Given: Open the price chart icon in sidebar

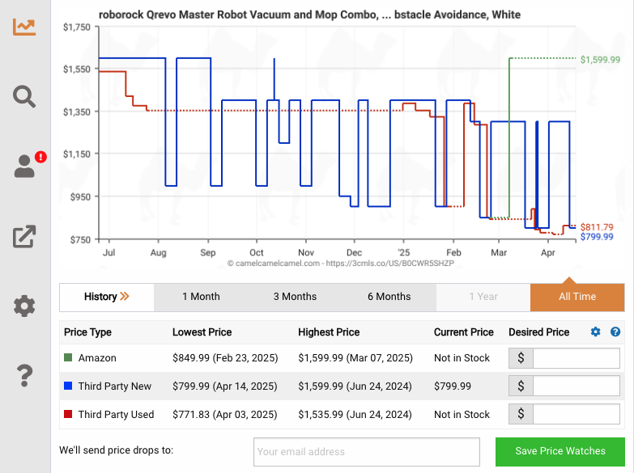Looking at the screenshot, I should (x=24, y=27).
